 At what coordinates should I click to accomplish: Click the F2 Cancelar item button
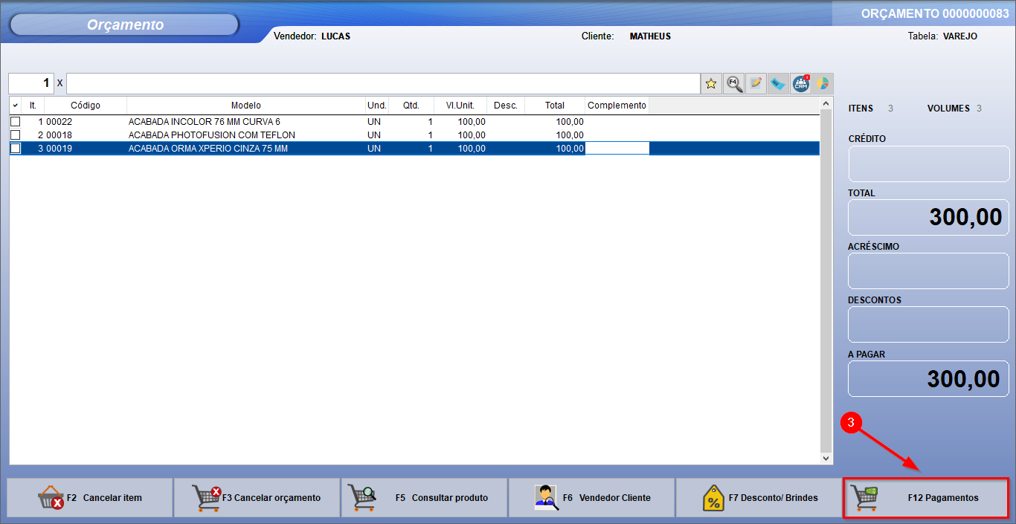tap(90, 498)
